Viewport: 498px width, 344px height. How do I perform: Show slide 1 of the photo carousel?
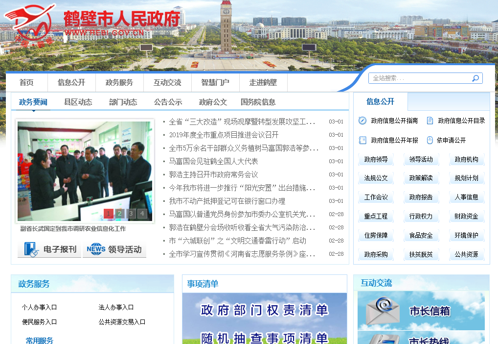pyautogui.click(x=108, y=214)
